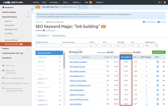This screenshot has height=106, width=168.
Task: Expand Domain Analytics section
Action: 28,12
